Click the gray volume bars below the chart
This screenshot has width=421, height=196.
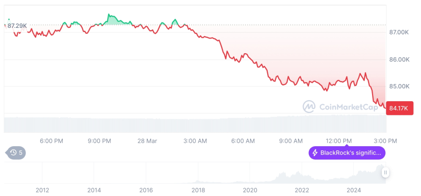pos(196,125)
